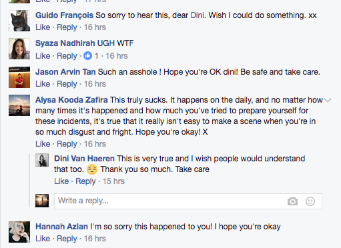Reply to Alysa Kooda Zafira's comment
The width and height of the screenshot is (341, 248).
click(67, 144)
